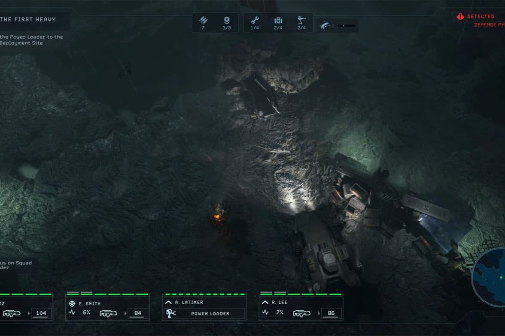505x336 pixels.
Task: Select marine A. LATIMER by name
Action: tap(189, 302)
